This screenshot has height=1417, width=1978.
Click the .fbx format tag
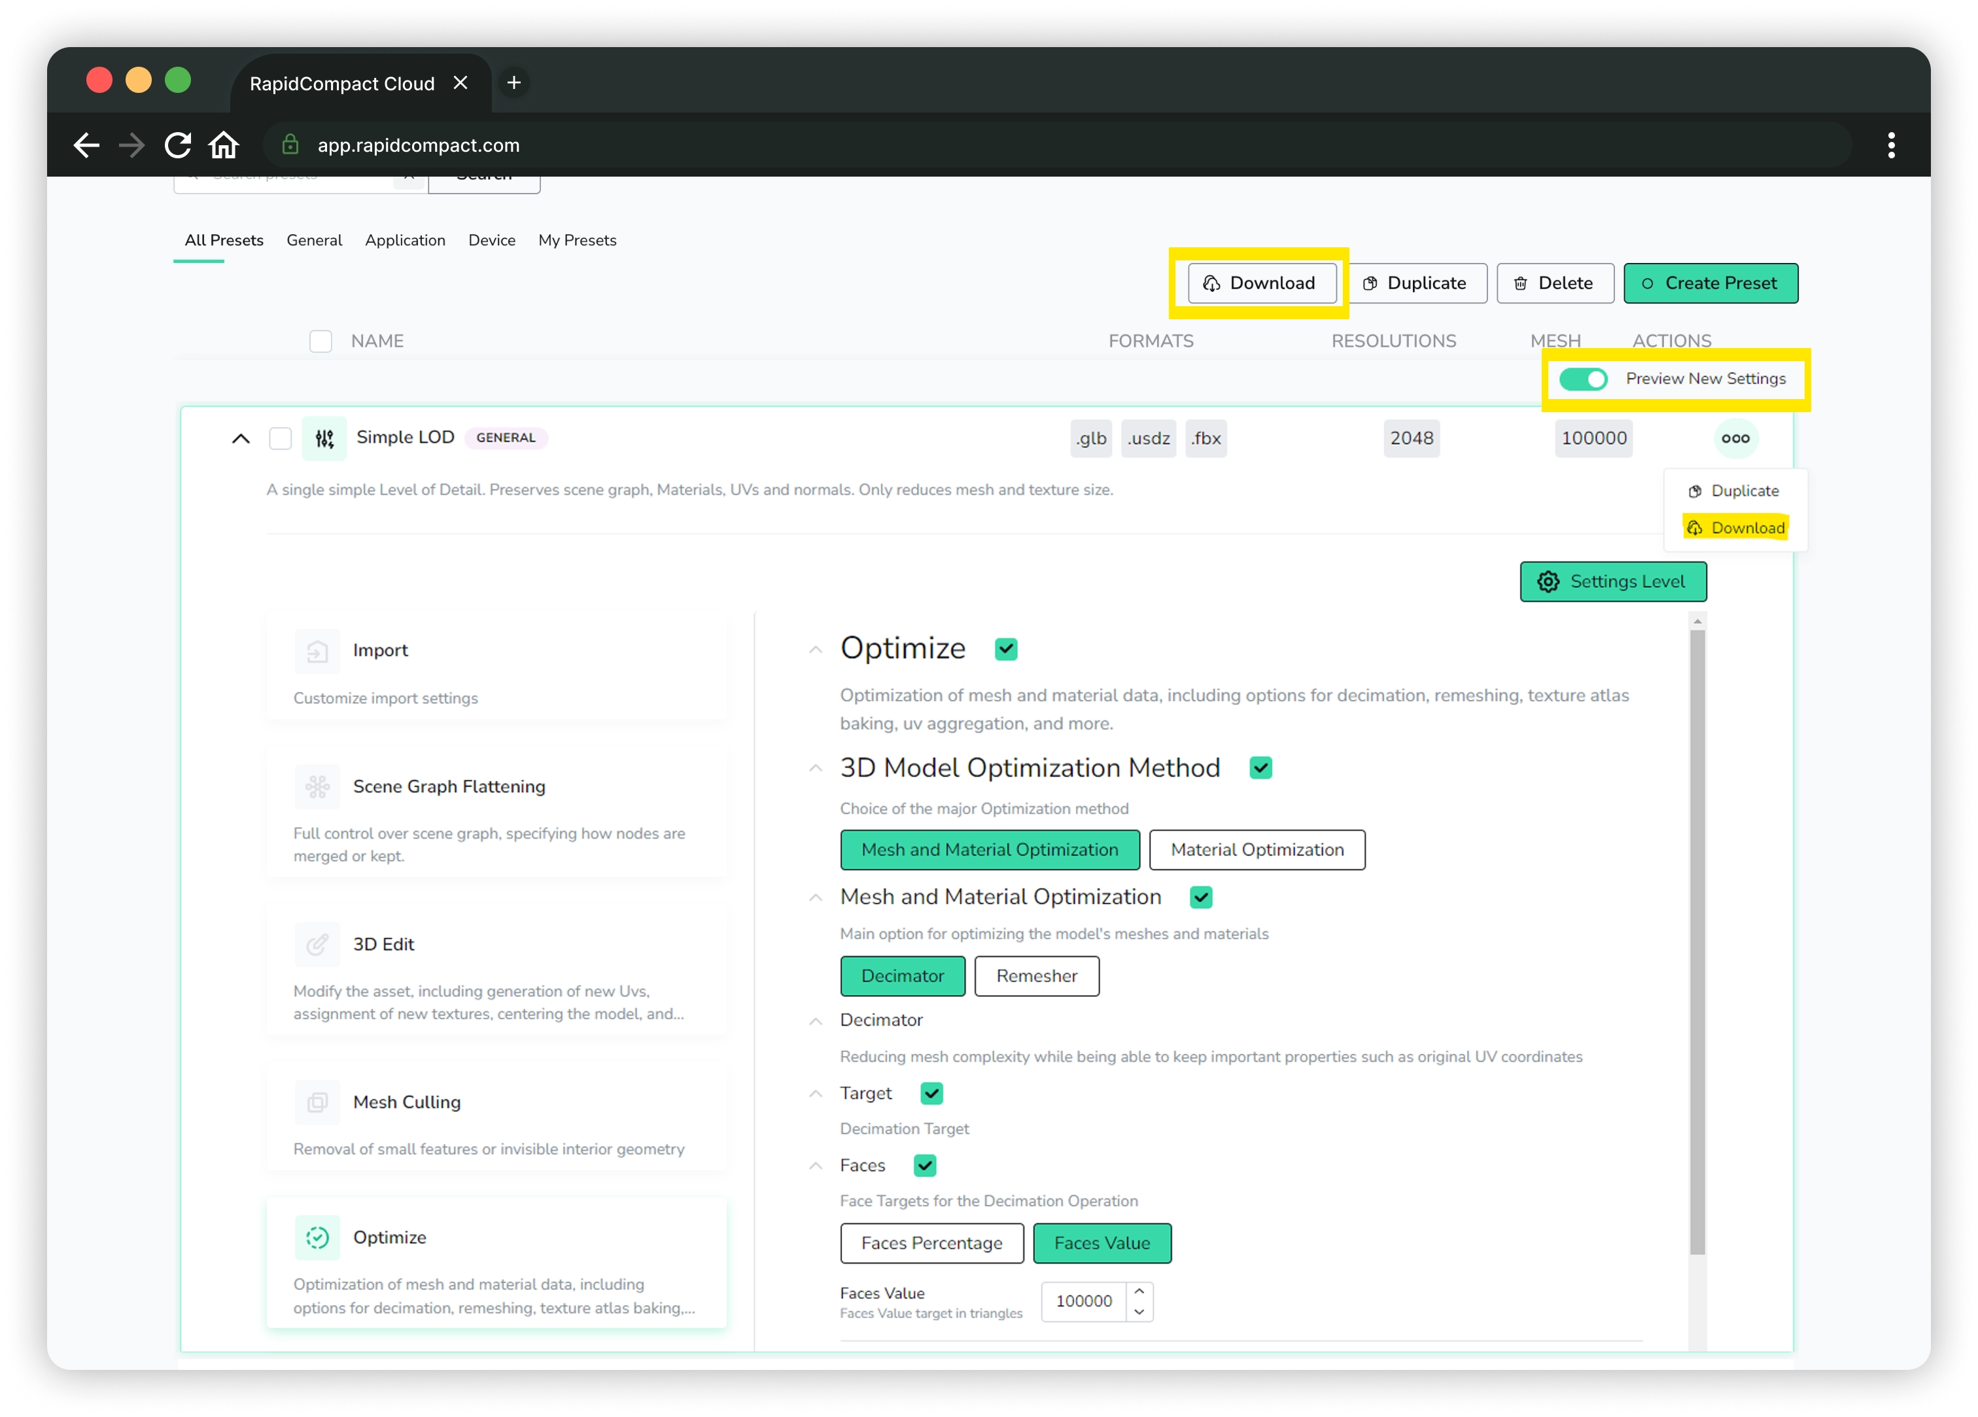(x=1206, y=439)
